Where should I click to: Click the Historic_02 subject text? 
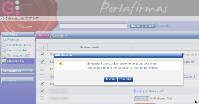pos(156,91)
